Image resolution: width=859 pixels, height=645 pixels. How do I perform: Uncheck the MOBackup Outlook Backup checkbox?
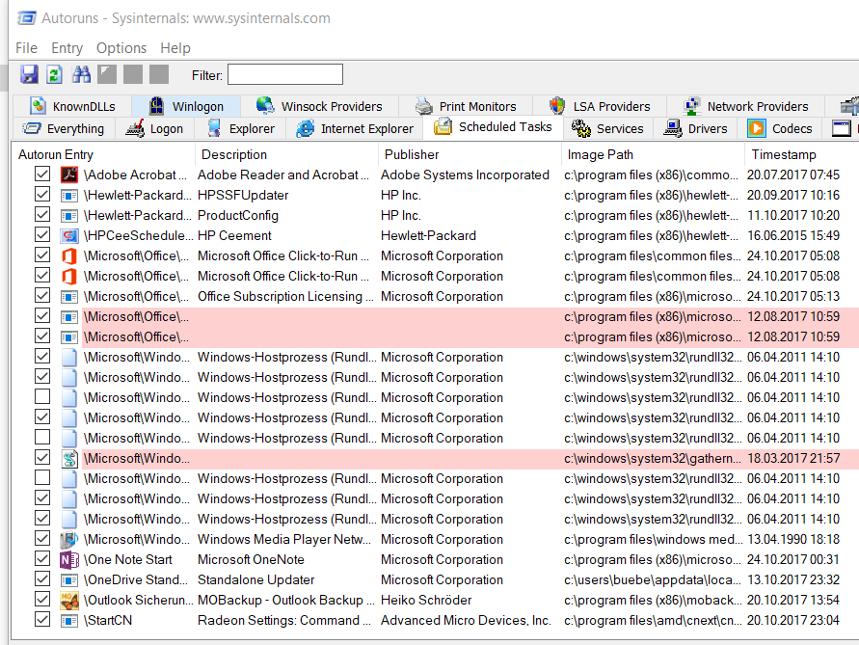42,600
